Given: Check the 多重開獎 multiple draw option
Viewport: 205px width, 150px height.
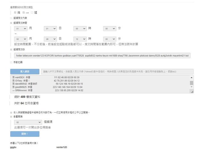Looking at the screenshot, I should pyautogui.click(x=11, y=117).
